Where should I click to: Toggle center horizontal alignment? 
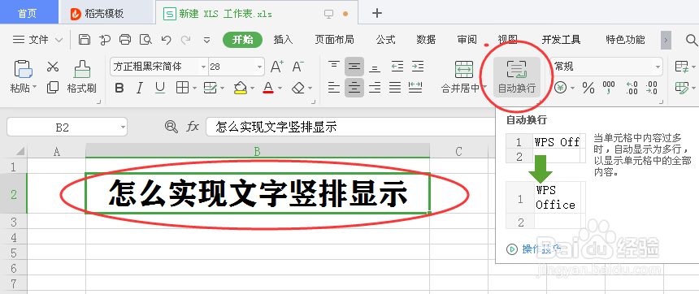354,88
